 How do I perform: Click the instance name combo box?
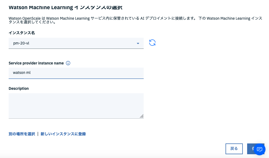[x=76, y=43]
